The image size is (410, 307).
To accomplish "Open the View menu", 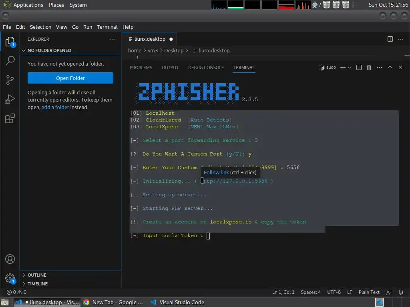I will [61, 27].
